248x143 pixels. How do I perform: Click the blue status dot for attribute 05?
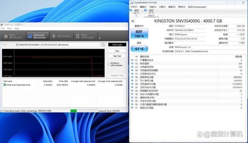click(133, 74)
